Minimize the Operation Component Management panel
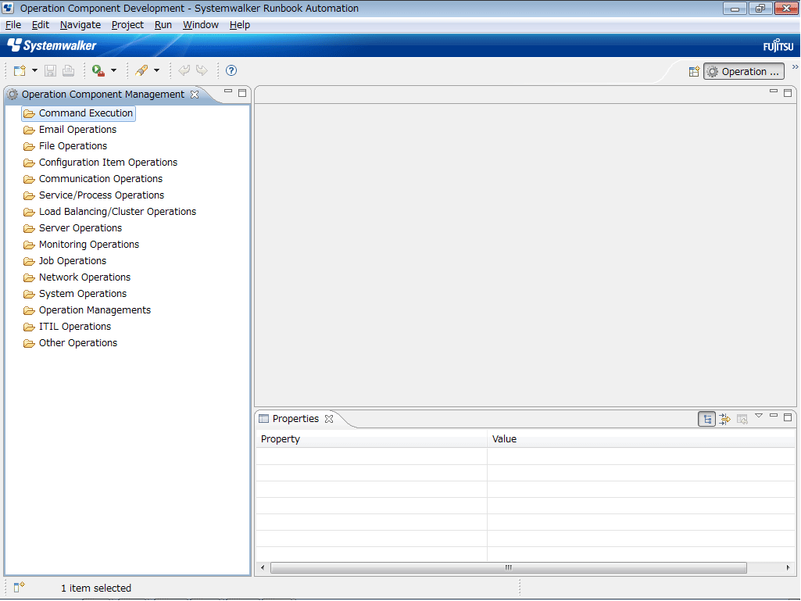Screen dimensions: 801x601 coord(228,92)
